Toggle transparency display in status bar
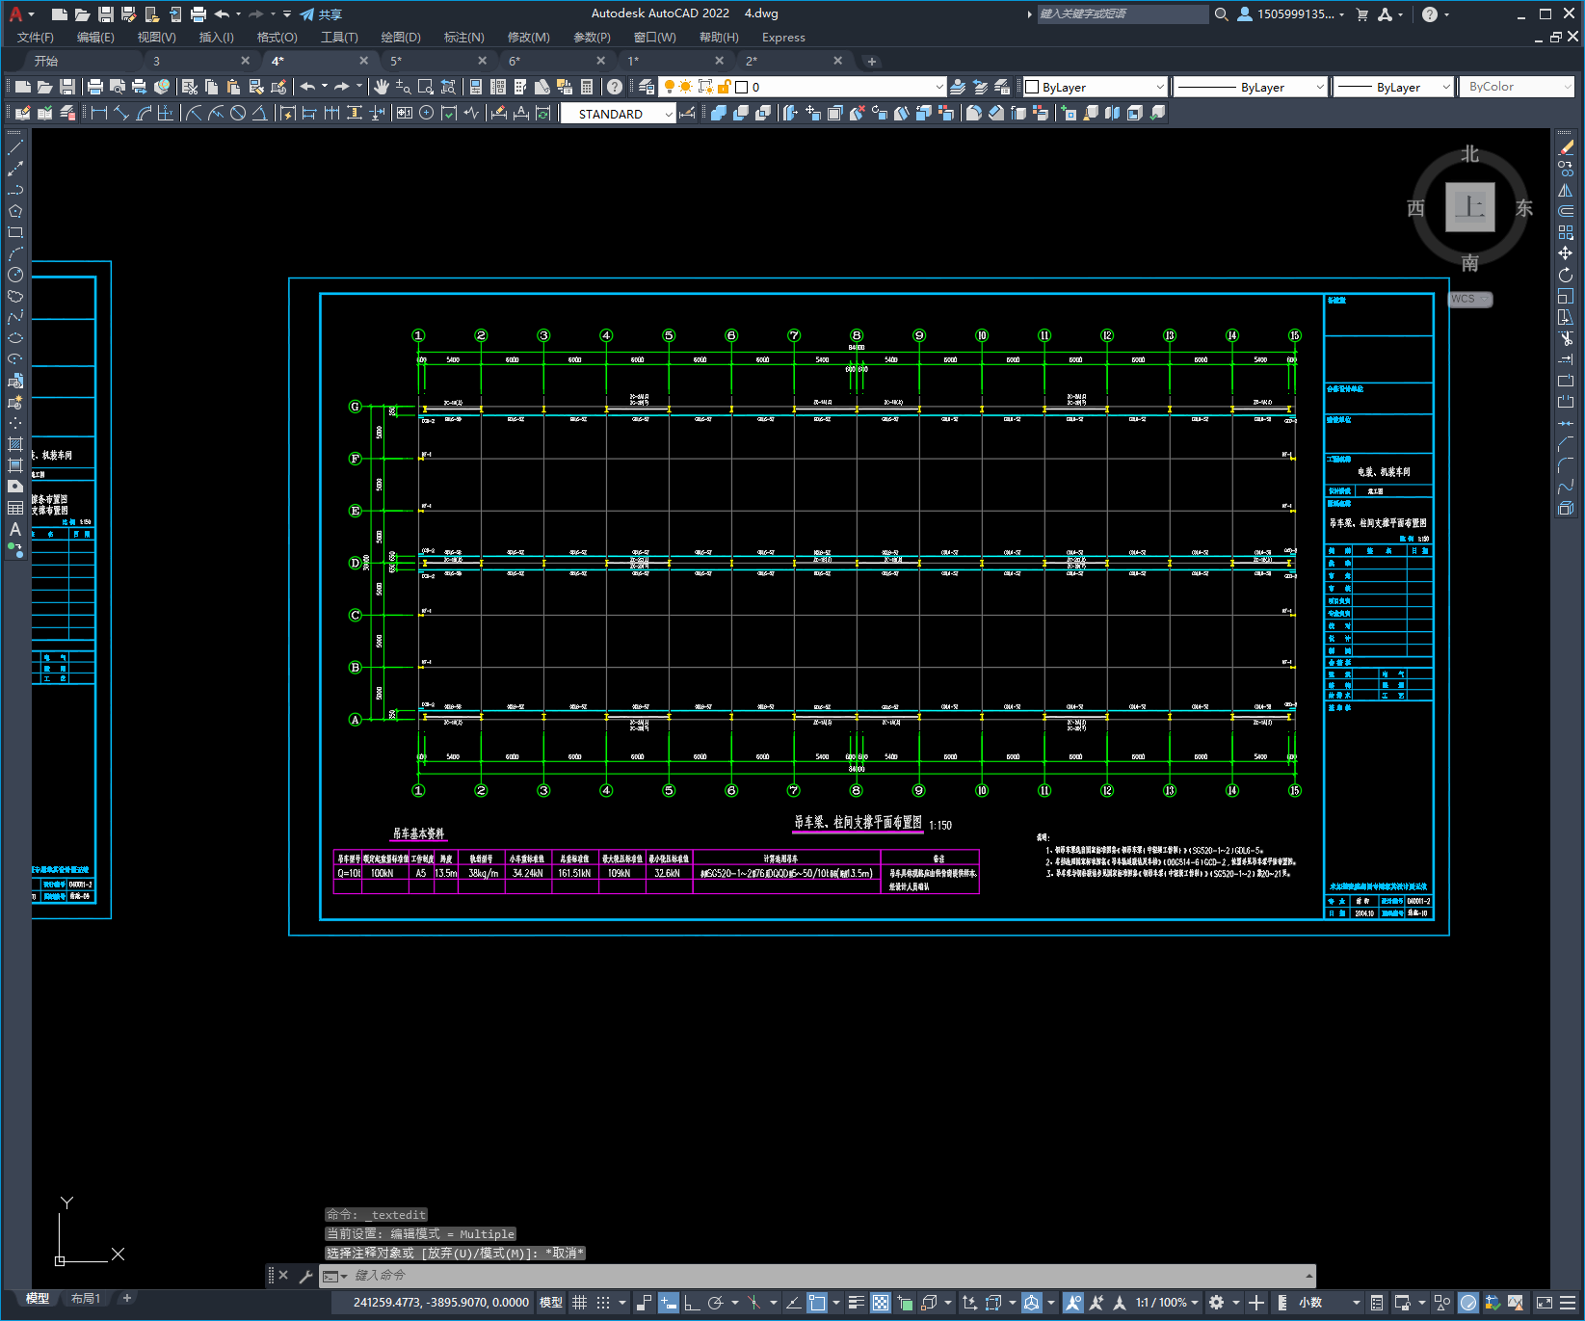This screenshot has height=1321, width=1585. [x=881, y=1303]
